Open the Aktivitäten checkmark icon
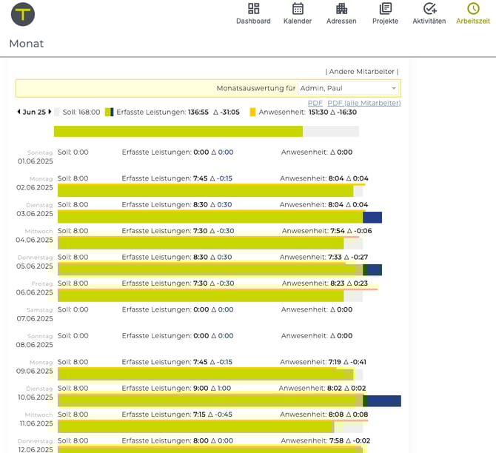This screenshot has height=453, width=496. point(429,9)
